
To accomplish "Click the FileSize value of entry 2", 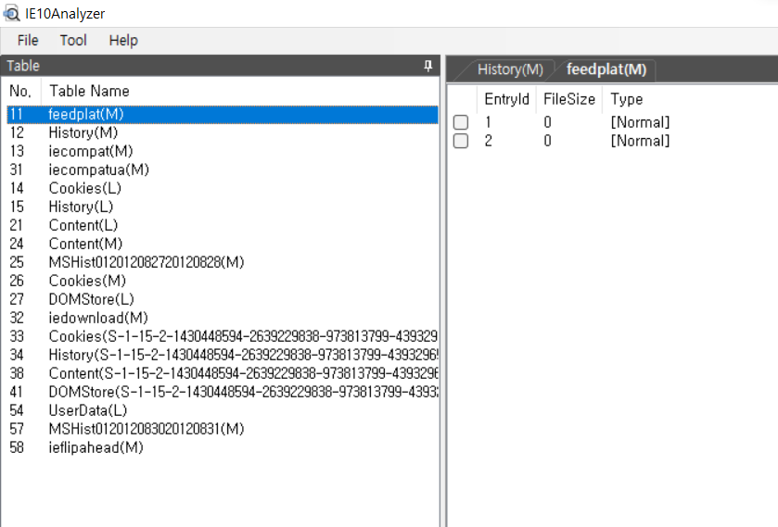I will [x=547, y=141].
